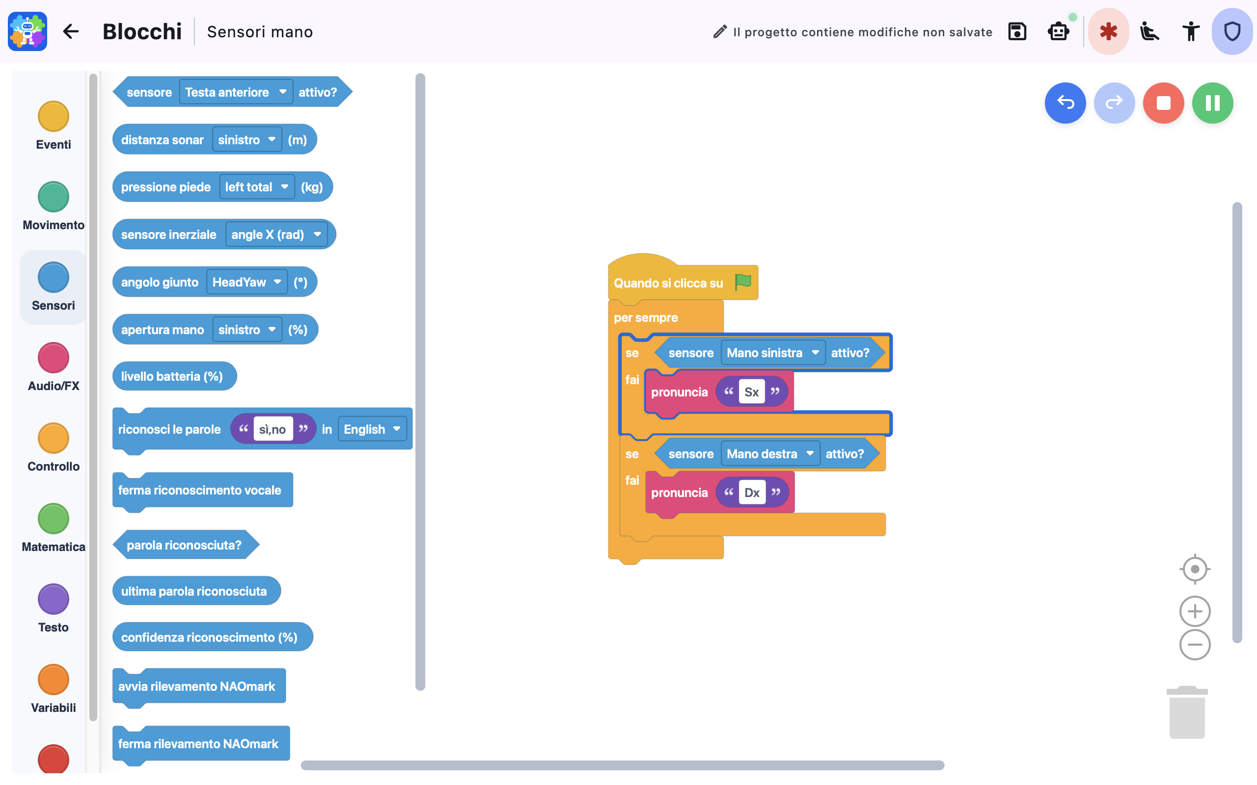The height and width of the screenshot is (785, 1257).
Task: Click pronuncia Dx block label
Action: tap(679, 493)
